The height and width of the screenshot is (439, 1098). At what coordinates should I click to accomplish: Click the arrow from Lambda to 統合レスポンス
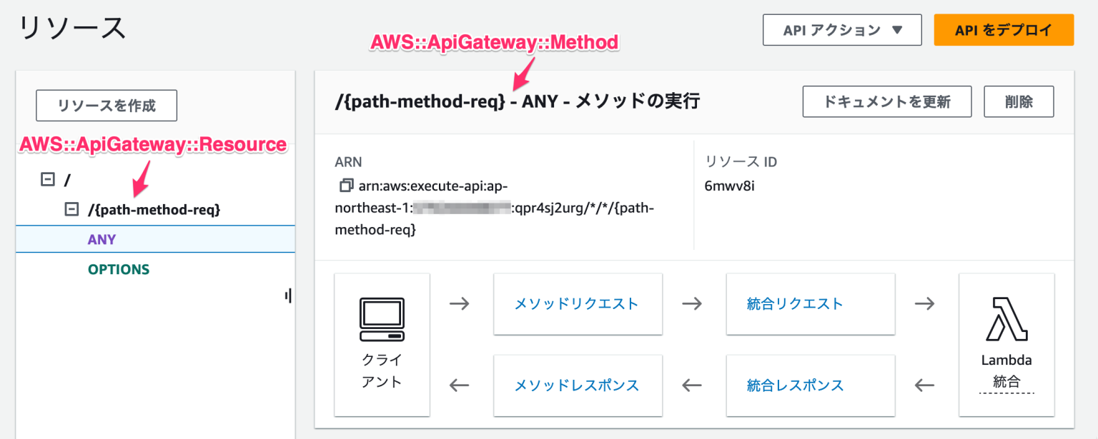(x=924, y=385)
